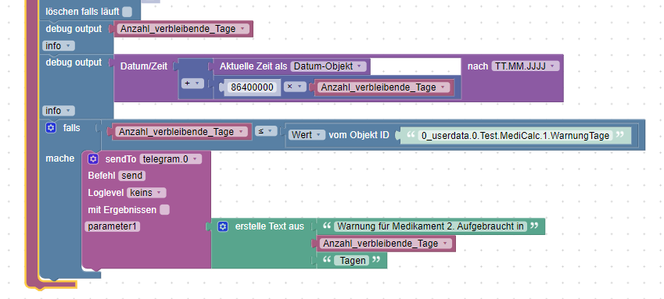Click the 0_userdata.0.Test.MediCalc.1.WarnungTage object ID field
Image resolution: width=664 pixels, height=299 pixels.
(515, 136)
